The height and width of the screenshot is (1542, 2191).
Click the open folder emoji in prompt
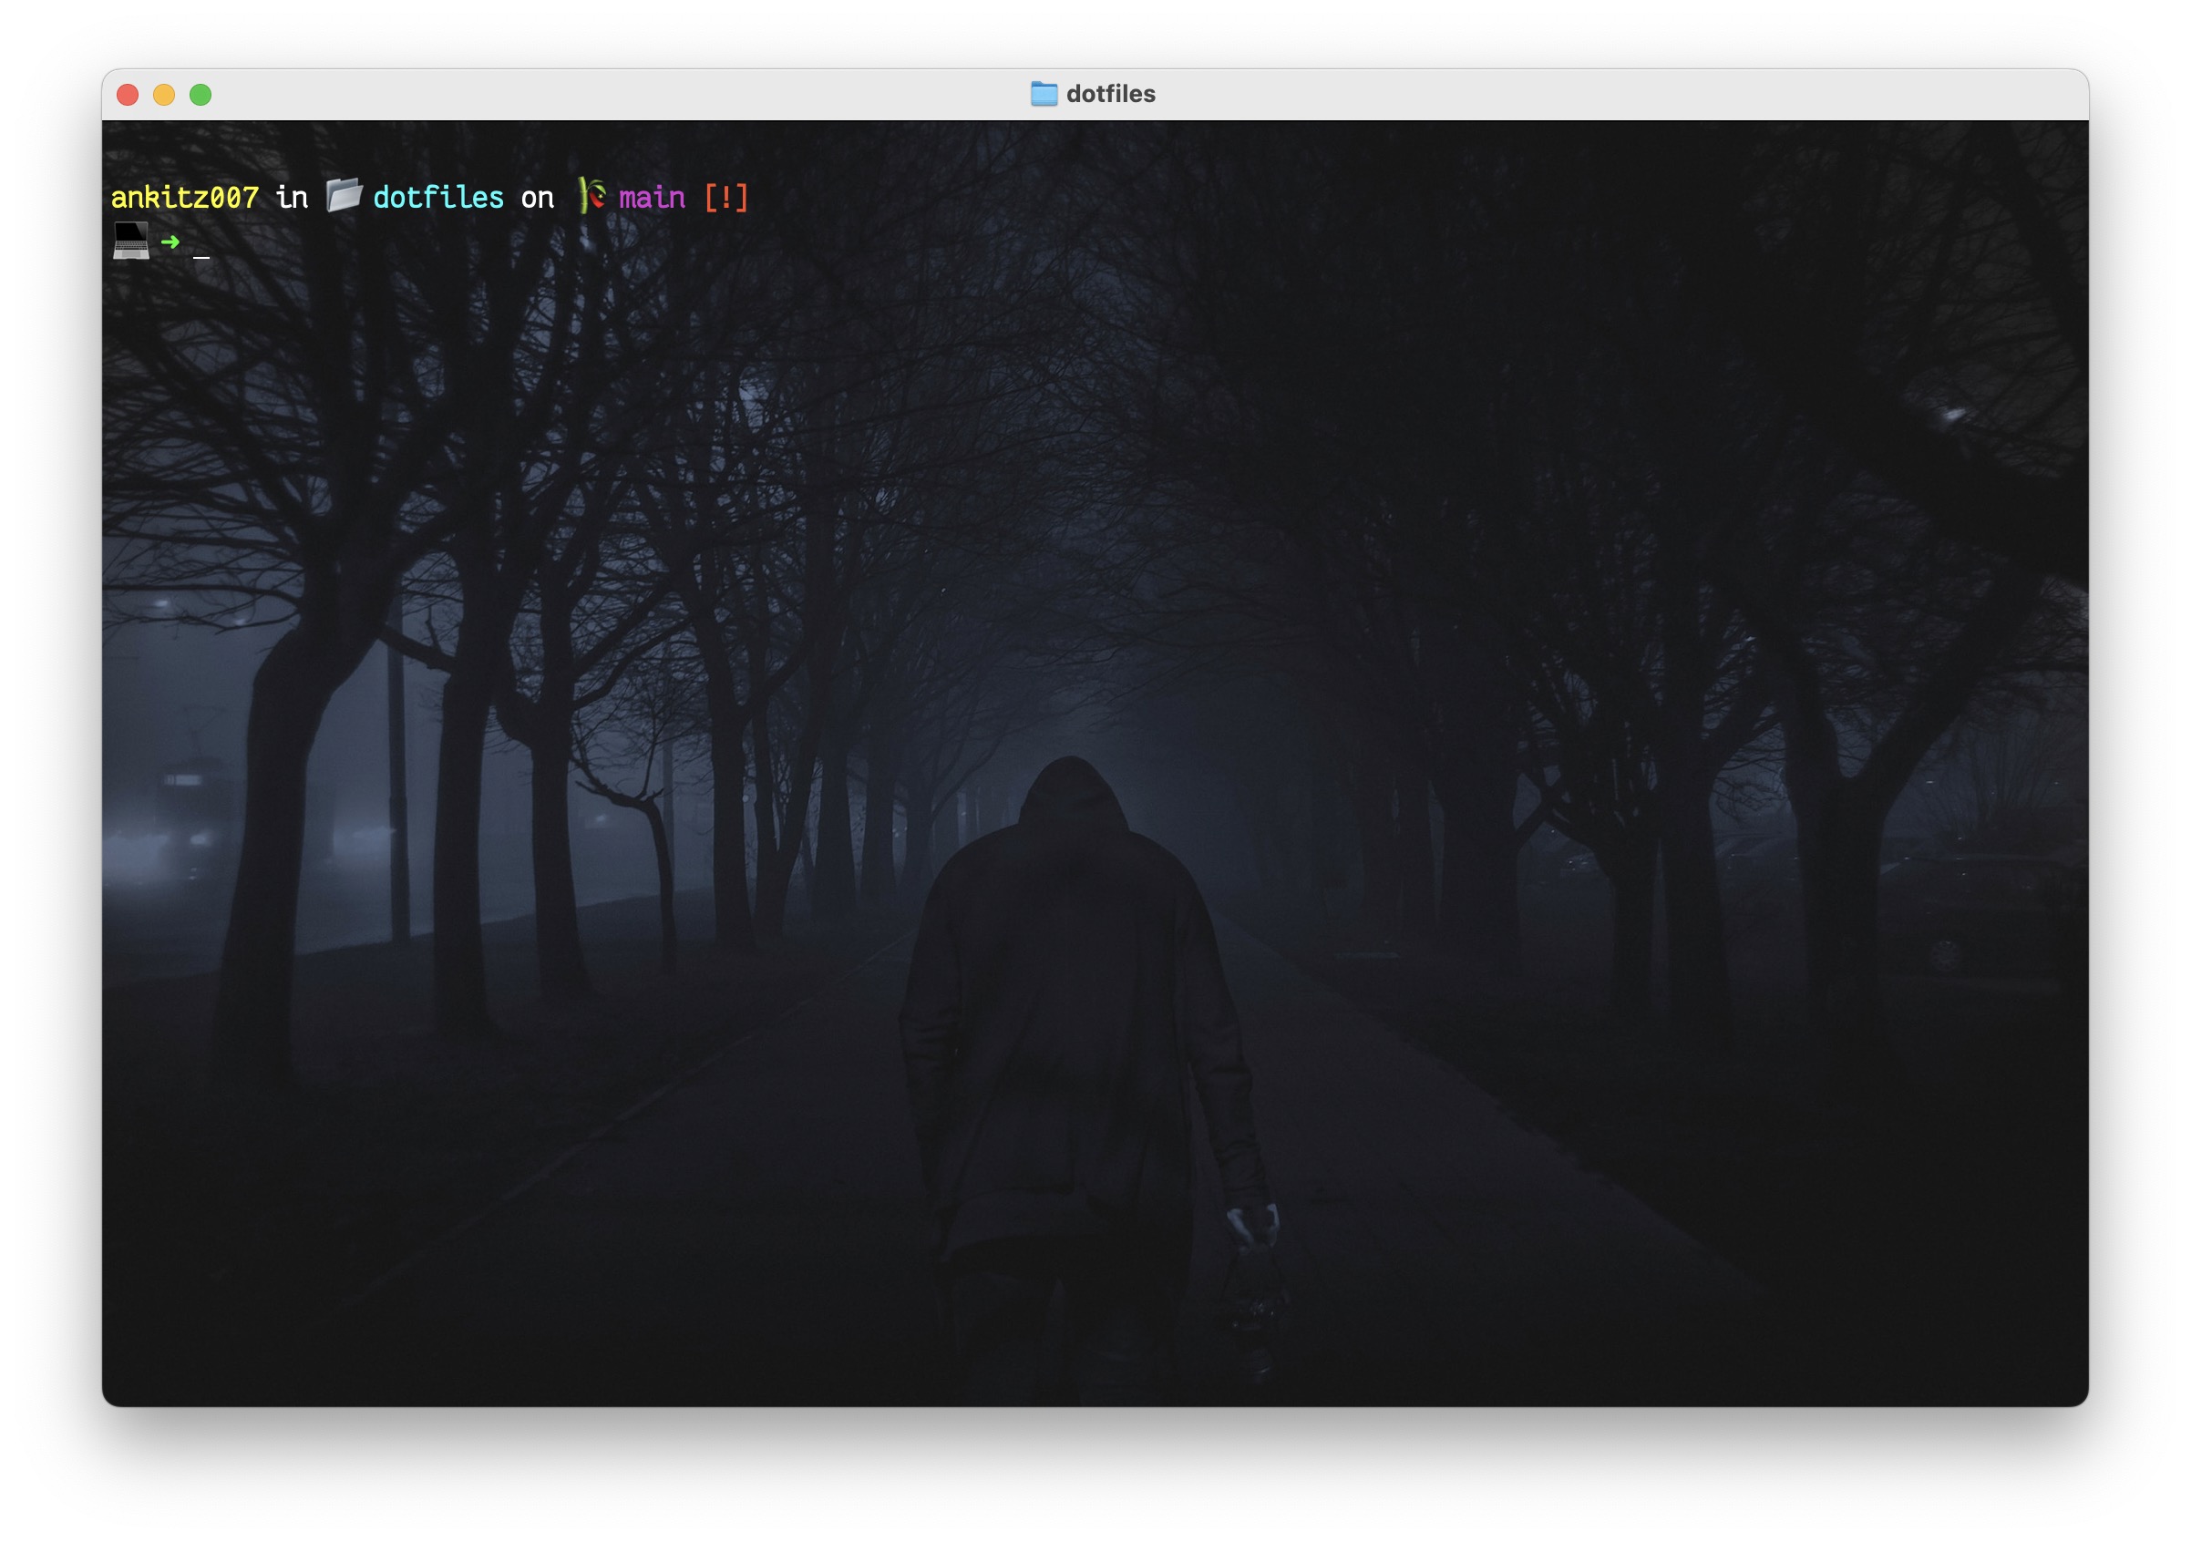pos(344,196)
